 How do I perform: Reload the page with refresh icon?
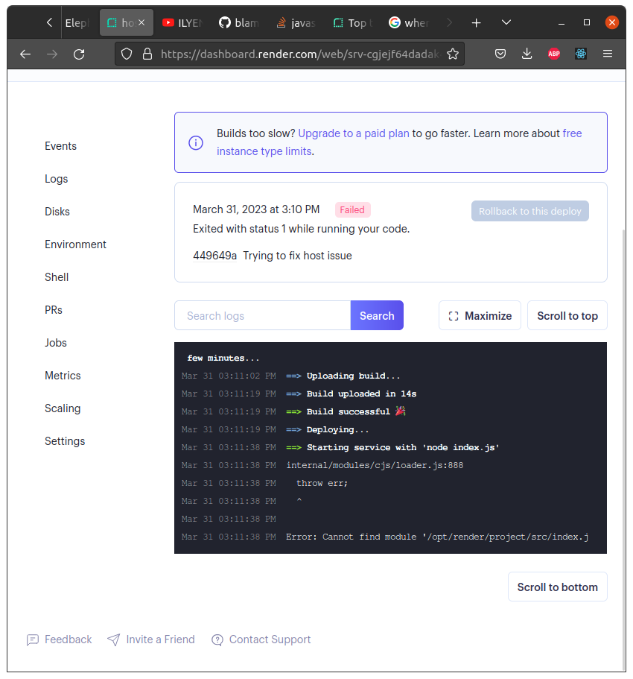[x=79, y=54]
